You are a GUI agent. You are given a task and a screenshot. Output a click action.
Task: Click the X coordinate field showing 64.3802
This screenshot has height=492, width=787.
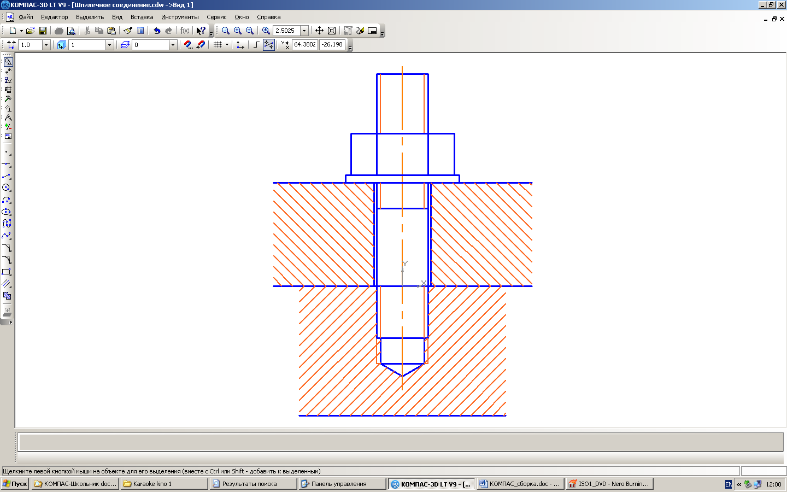pyautogui.click(x=304, y=45)
